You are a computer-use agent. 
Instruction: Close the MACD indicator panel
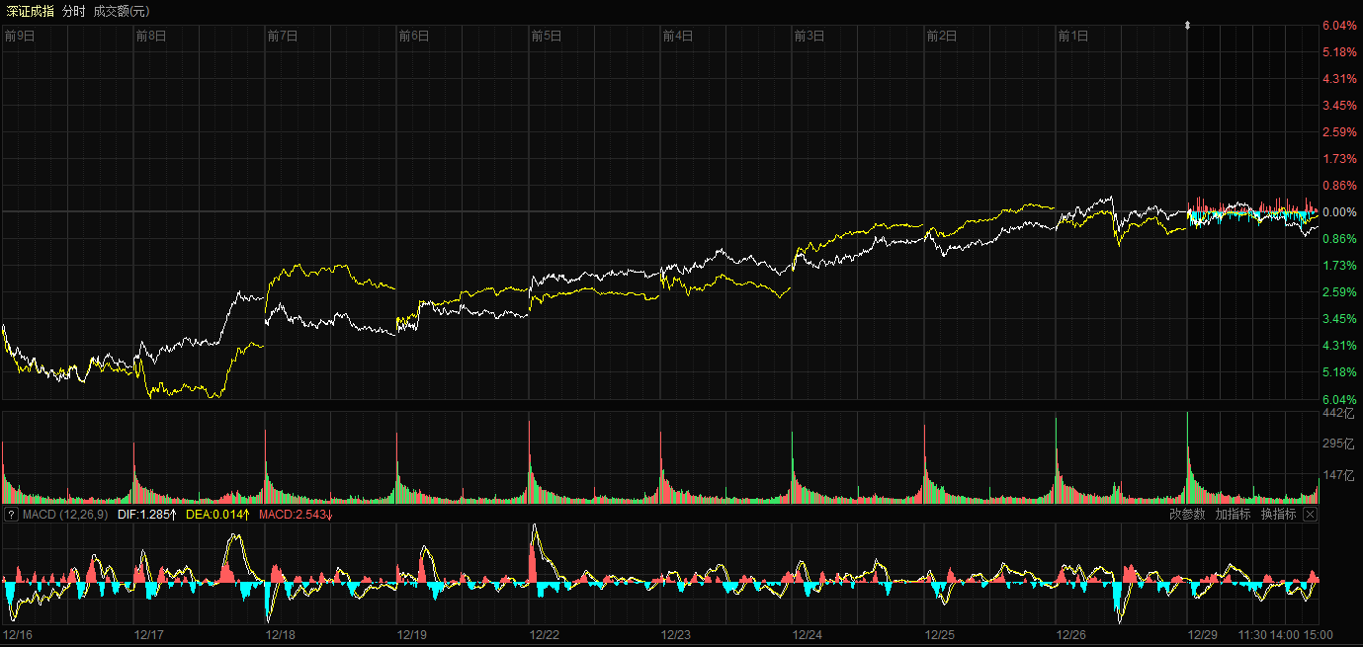[x=1310, y=515]
